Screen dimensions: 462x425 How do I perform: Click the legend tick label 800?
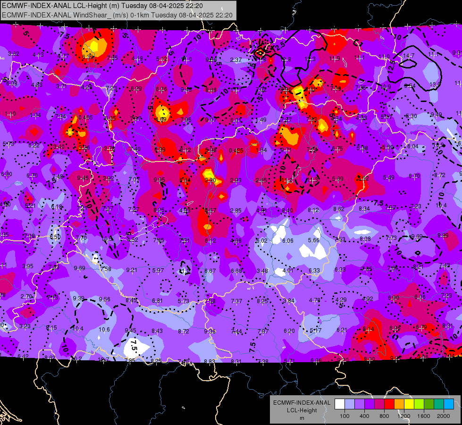pyautogui.click(x=384, y=416)
